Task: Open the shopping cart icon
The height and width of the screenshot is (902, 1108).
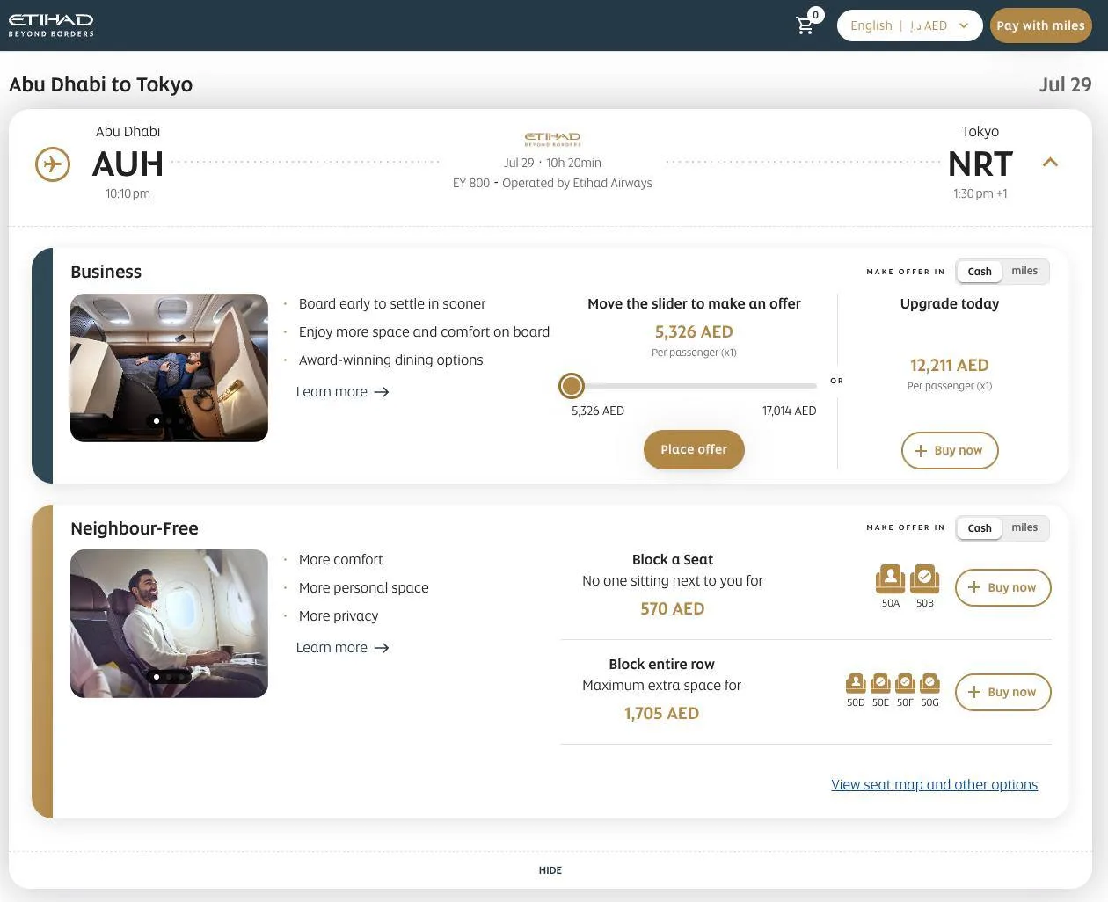Action: (805, 25)
